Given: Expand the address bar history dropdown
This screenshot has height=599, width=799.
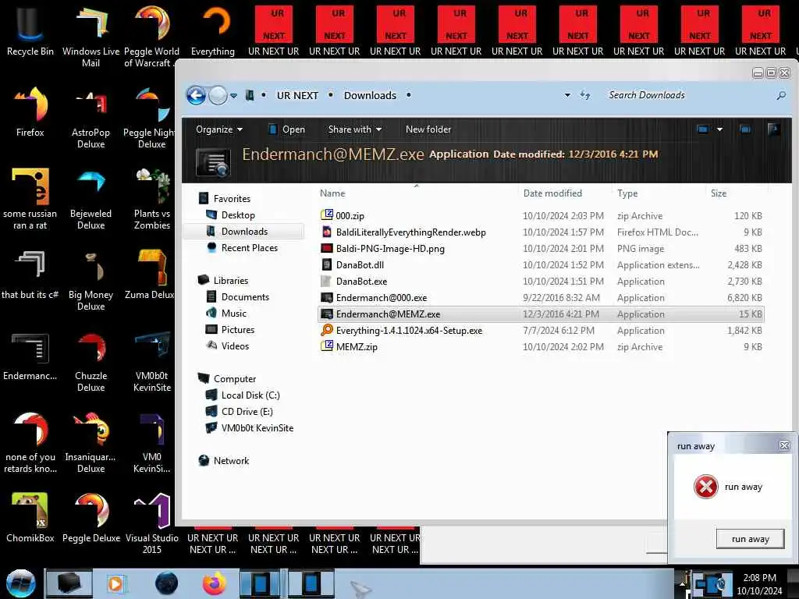Looking at the screenshot, I should pos(567,95).
